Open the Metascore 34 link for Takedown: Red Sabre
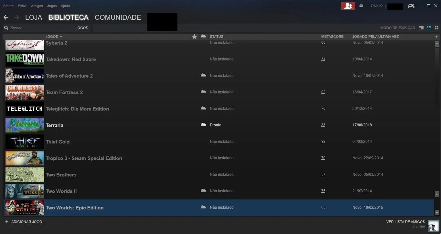The width and height of the screenshot is (441, 234). pos(323,59)
